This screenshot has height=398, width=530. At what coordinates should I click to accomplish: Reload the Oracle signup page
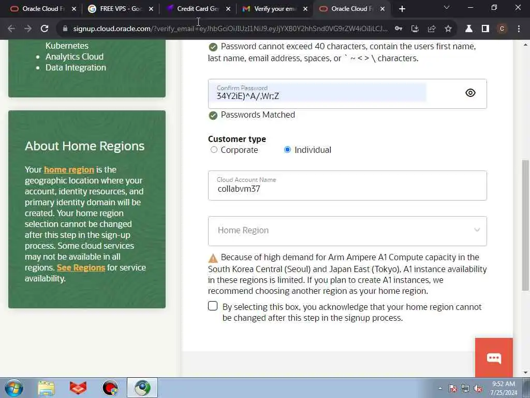pyautogui.click(x=45, y=29)
